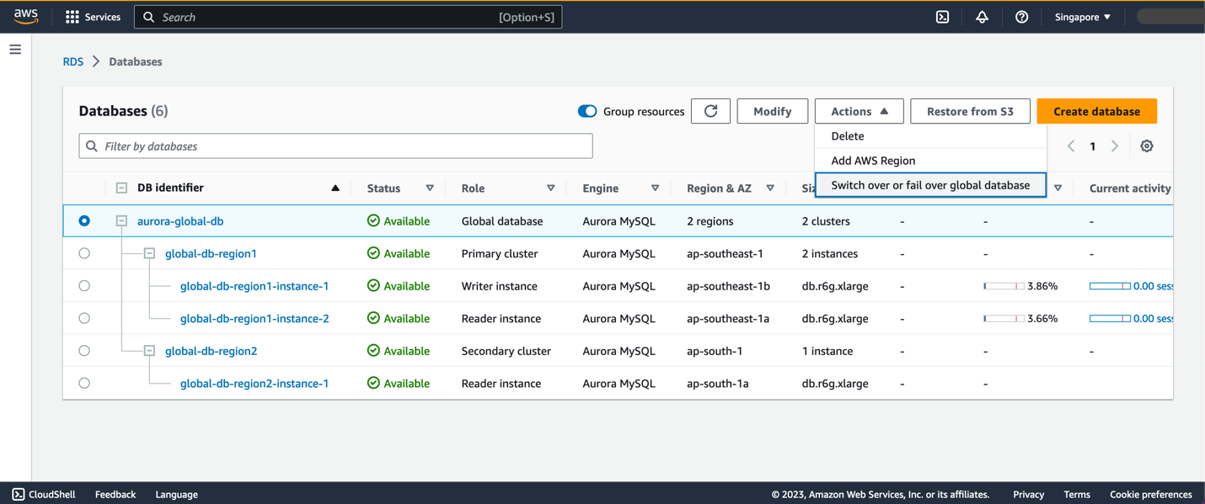Launch CloudShell from the top bar icon
This screenshot has width=1205, height=504.
pyautogui.click(x=942, y=17)
